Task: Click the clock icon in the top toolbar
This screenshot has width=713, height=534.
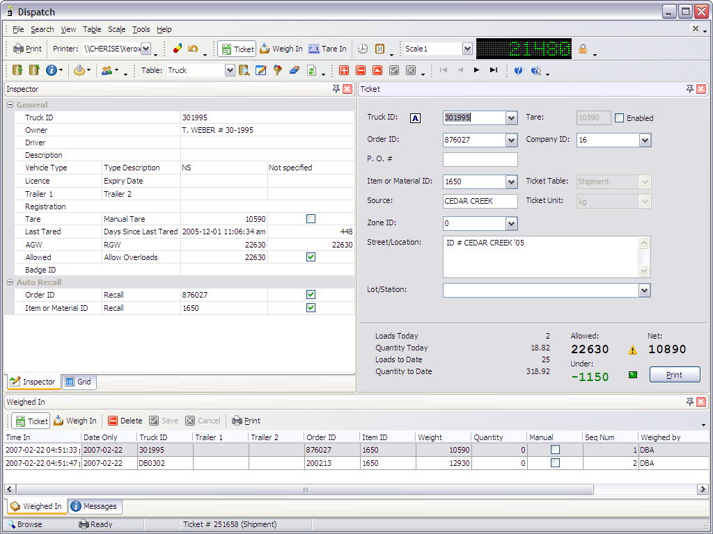Action: (363, 49)
